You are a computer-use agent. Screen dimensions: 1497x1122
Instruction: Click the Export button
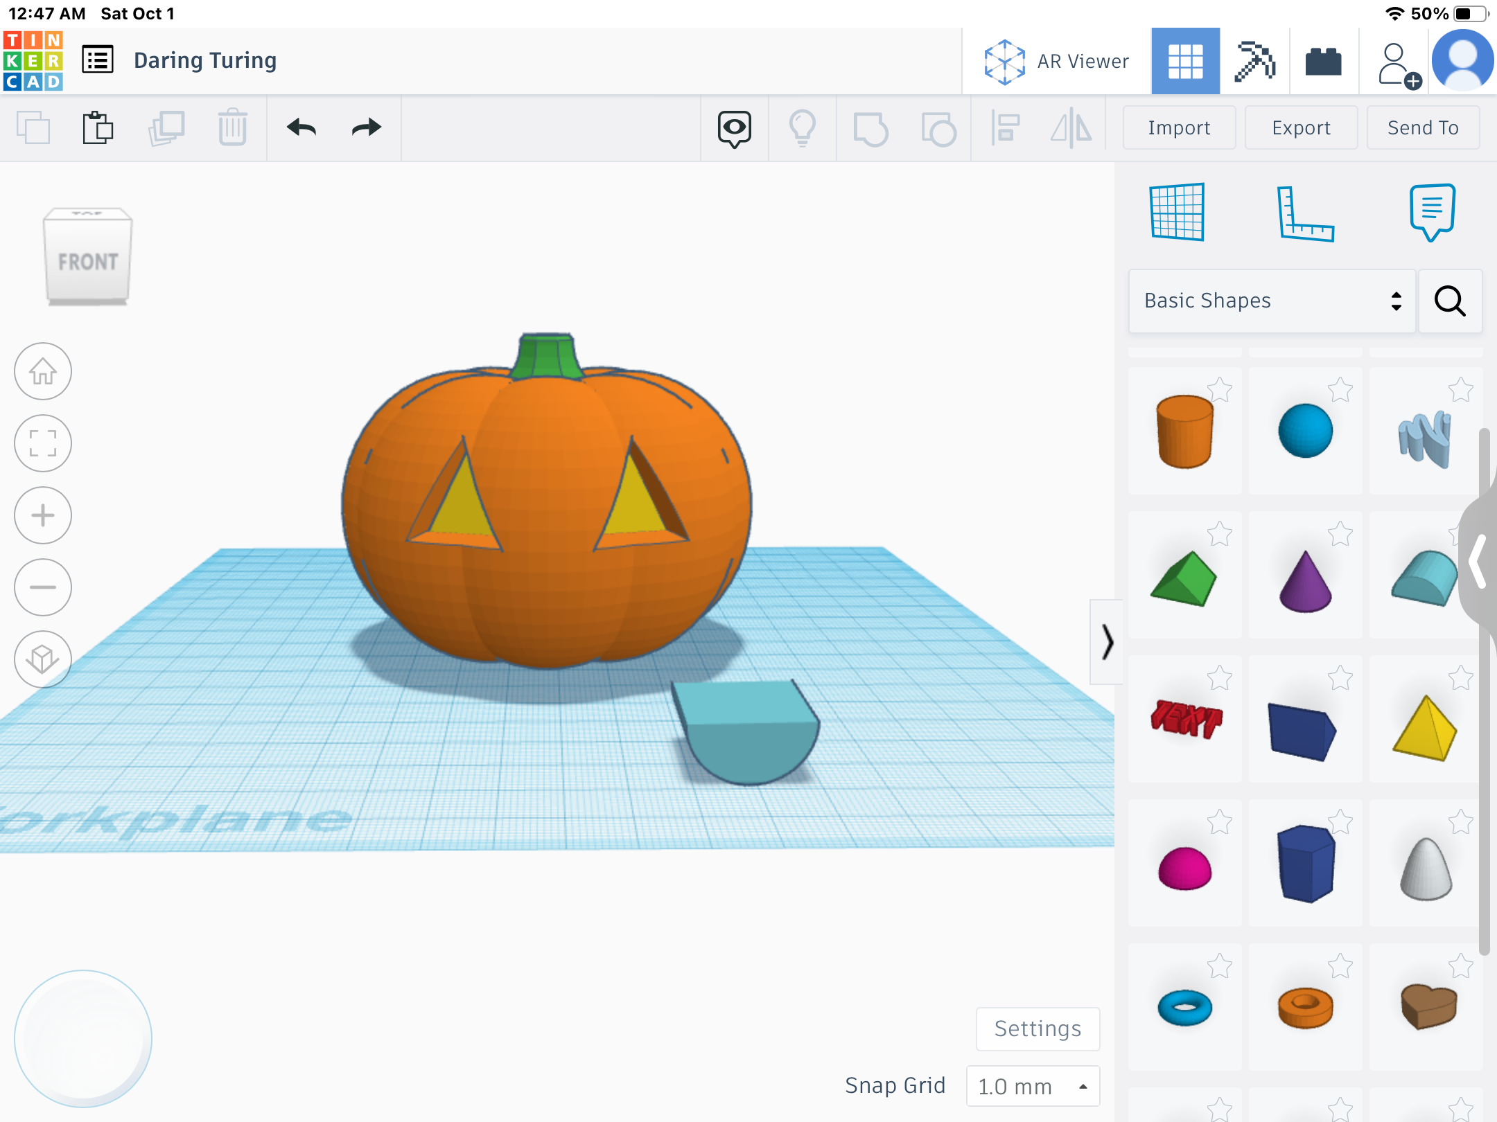pos(1301,128)
